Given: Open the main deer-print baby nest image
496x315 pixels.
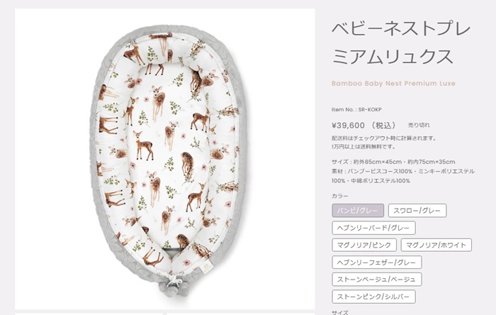Looking at the screenshot, I should click(x=165, y=159).
